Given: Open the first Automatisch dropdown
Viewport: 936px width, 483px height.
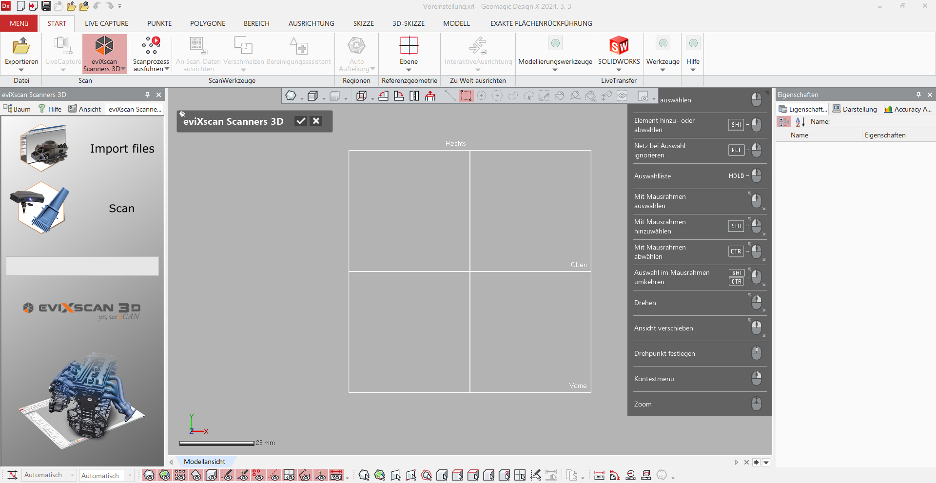Looking at the screenshot, I should pos(49,475).
